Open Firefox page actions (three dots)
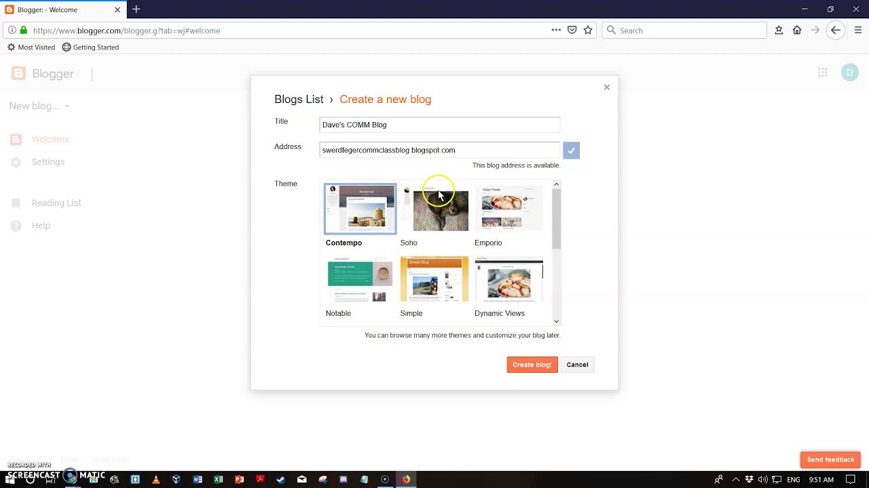 [x=556, y=30]
